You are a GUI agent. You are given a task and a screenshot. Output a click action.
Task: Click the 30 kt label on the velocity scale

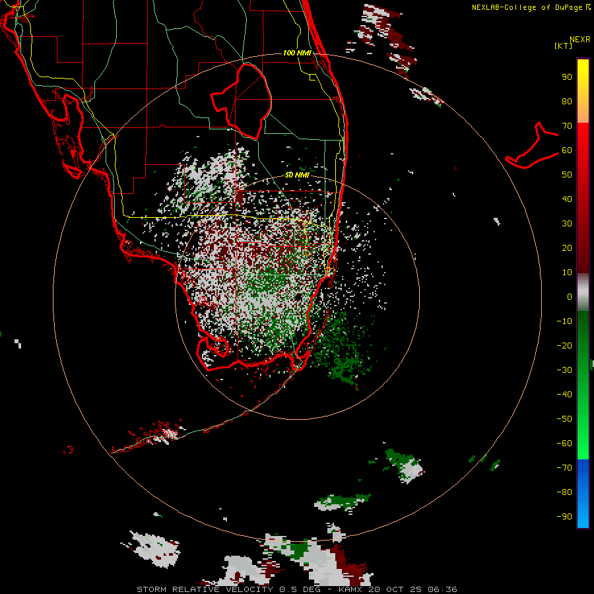point(567,224)
